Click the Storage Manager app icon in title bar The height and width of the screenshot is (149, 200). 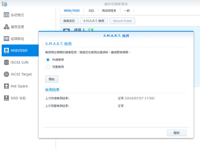pyautogui.click(x=4, y=4)
